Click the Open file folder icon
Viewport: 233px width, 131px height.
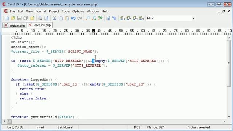pyautogui.click(x=13, y=18)
